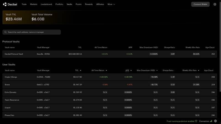Viewport: 221px width, 124px height.
Task: Click TVL value $23,448,383.16
Action: [75, 54]
